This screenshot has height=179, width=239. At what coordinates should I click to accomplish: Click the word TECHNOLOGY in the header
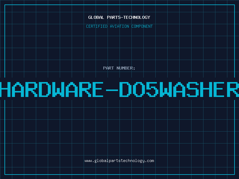click(136, 17)
